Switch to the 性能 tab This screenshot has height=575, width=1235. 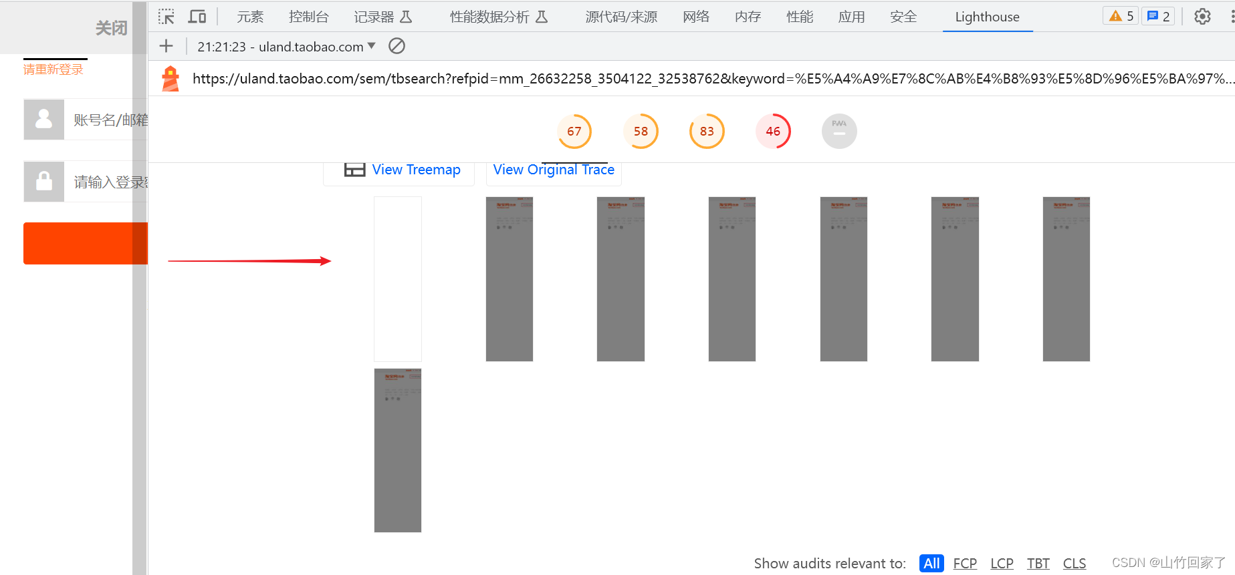[x=800, y=17]
